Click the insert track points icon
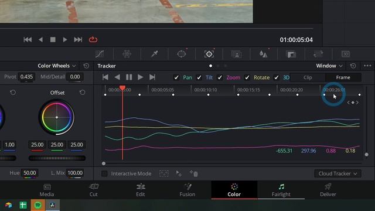 (164, 173)
